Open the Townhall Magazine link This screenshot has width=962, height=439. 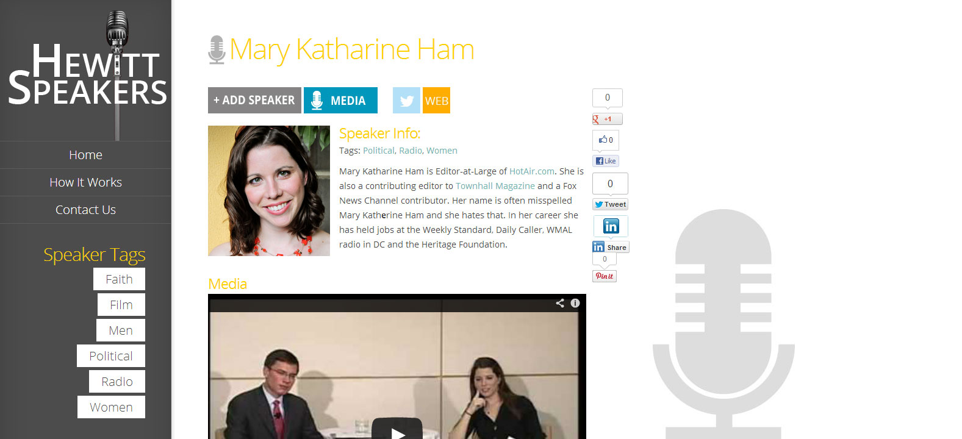coord(495,186)
